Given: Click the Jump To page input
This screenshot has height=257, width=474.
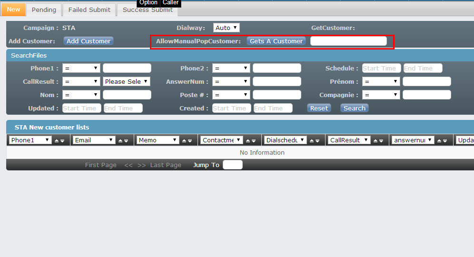Looking at the screenshot, I should (232, 165).
